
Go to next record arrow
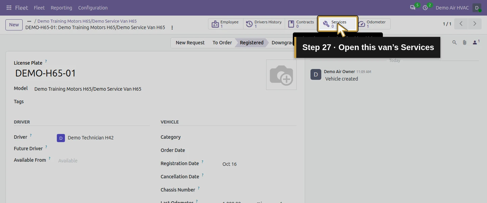pos(475,24)
